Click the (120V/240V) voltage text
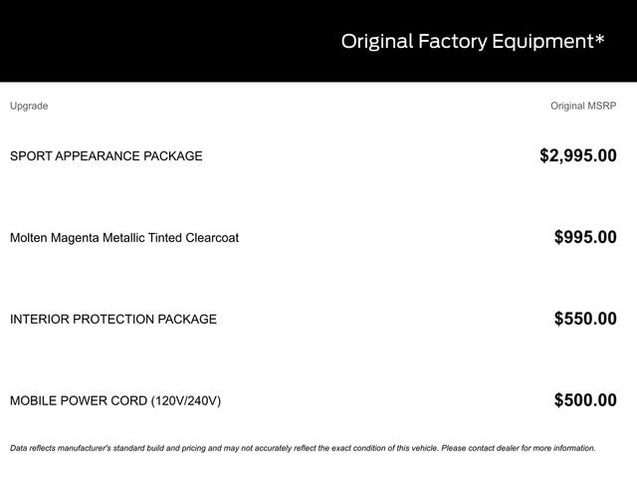This screenshot has height=478, width=637. click(186, 400)
